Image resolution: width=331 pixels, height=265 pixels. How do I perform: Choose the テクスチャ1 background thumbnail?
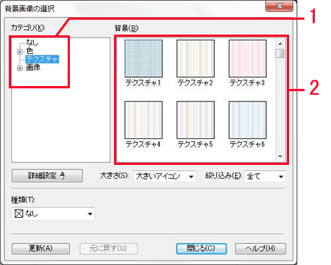pos(143,58)
